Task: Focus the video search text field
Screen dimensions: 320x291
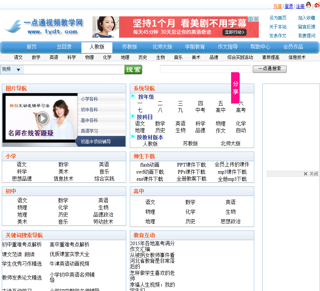Action: pyautogui.click(x=74, y=69)
